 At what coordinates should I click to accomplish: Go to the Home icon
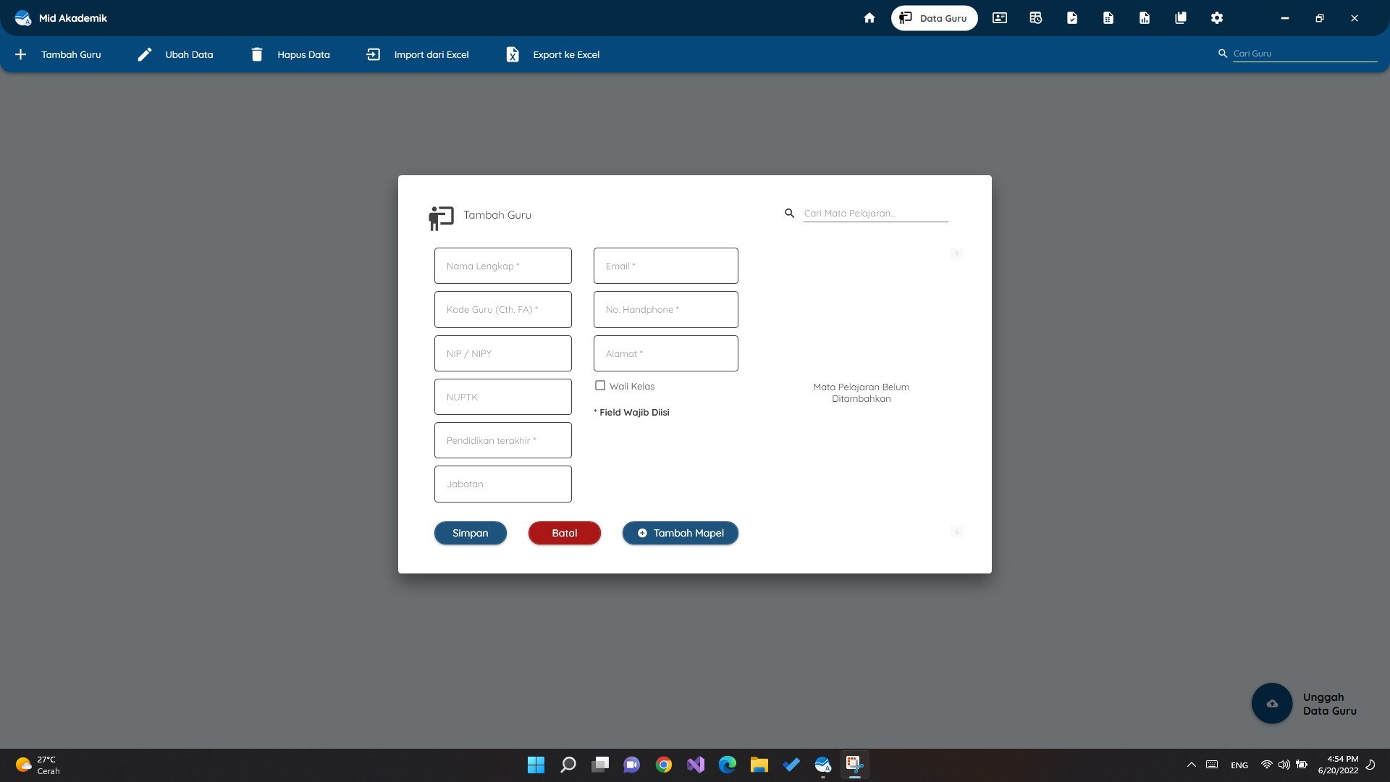(x=869, y=18)
